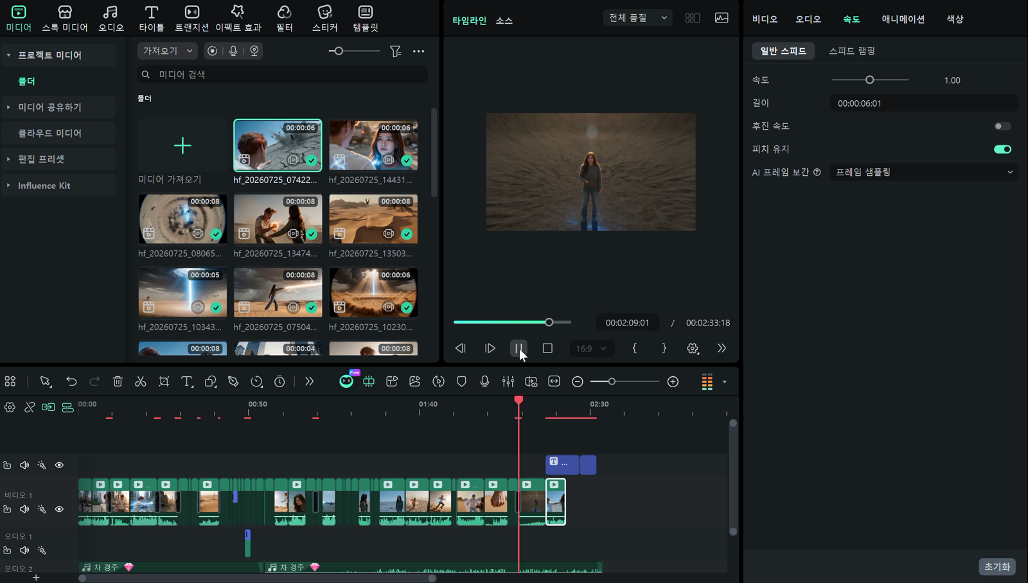Click the snapshot image icon above preview
The image size is (1028, 583).
(722, 18)
